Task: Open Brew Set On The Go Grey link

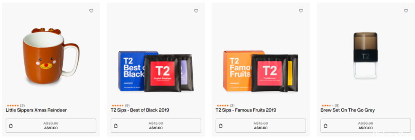Action: (347, 110)
